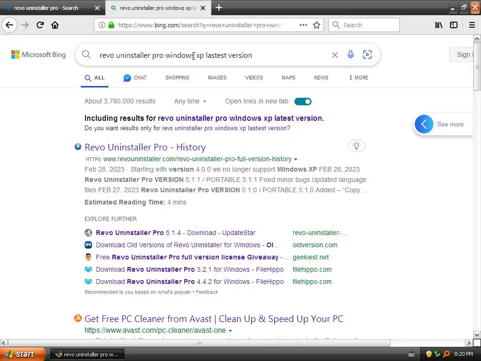Click the forward navigation arrow
Viewport: 481px width, 361px height.
pos(25,25)
